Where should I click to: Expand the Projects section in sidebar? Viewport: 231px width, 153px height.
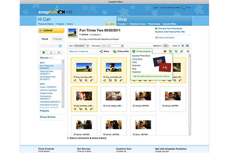click(44, 111)
